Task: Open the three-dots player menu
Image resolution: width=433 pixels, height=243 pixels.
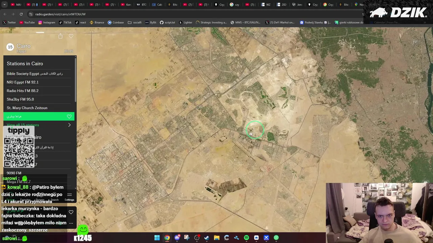Action: [x=71, y=223]
